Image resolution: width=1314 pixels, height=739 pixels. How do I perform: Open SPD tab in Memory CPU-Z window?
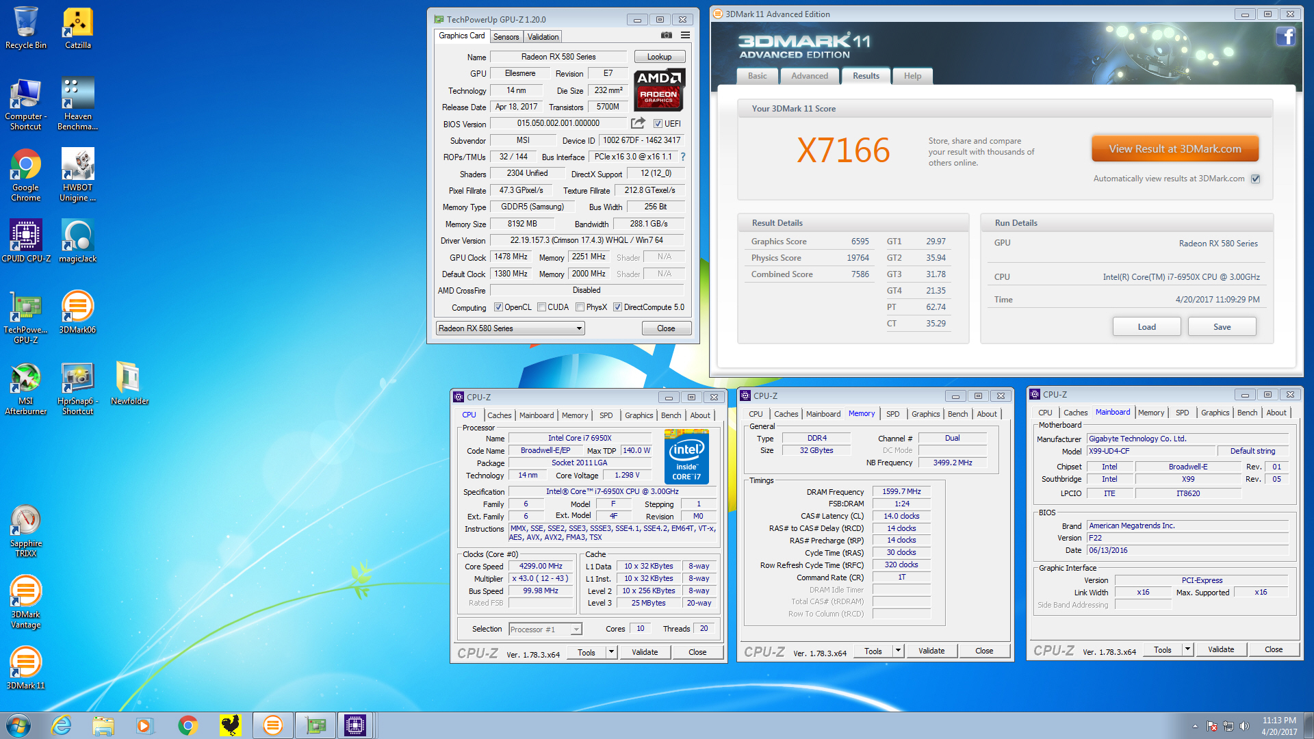(x=892, y=414)
